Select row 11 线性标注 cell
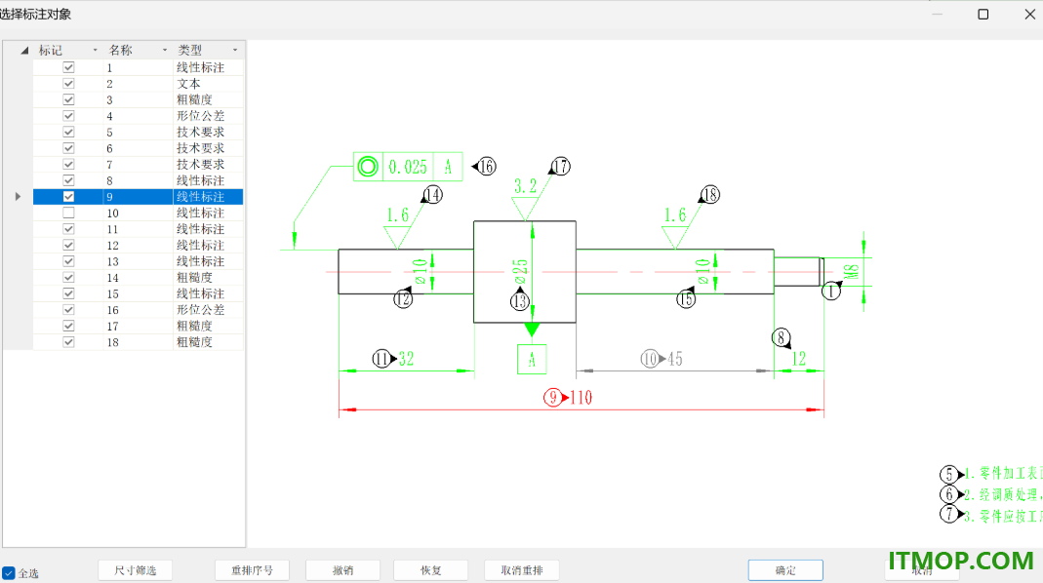The image size is (1043, 583). tap(208, 229)
